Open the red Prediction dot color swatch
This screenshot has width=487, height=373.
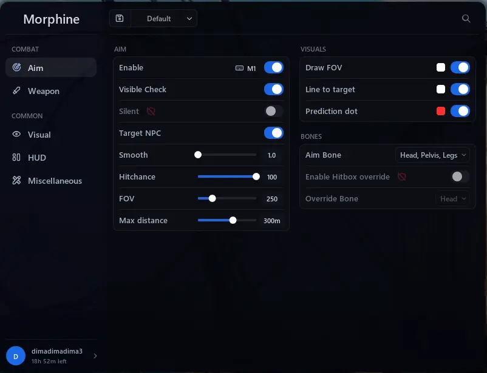441,111
